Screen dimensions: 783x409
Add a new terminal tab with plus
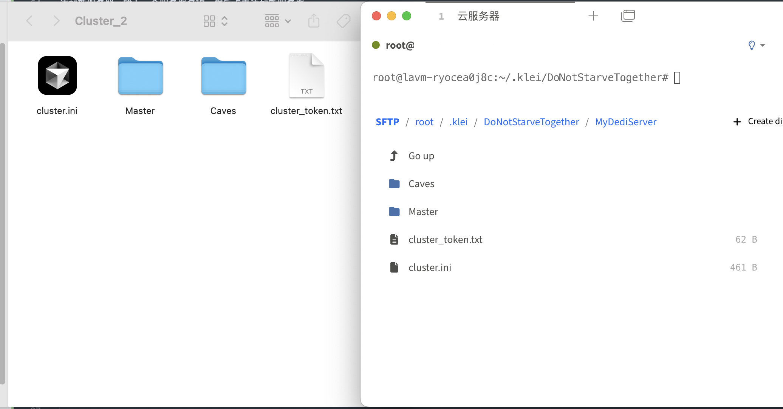pos(593,16)
